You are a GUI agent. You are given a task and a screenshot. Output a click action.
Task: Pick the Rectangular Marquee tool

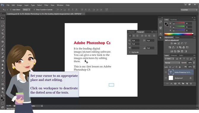[x=3, y=22]
